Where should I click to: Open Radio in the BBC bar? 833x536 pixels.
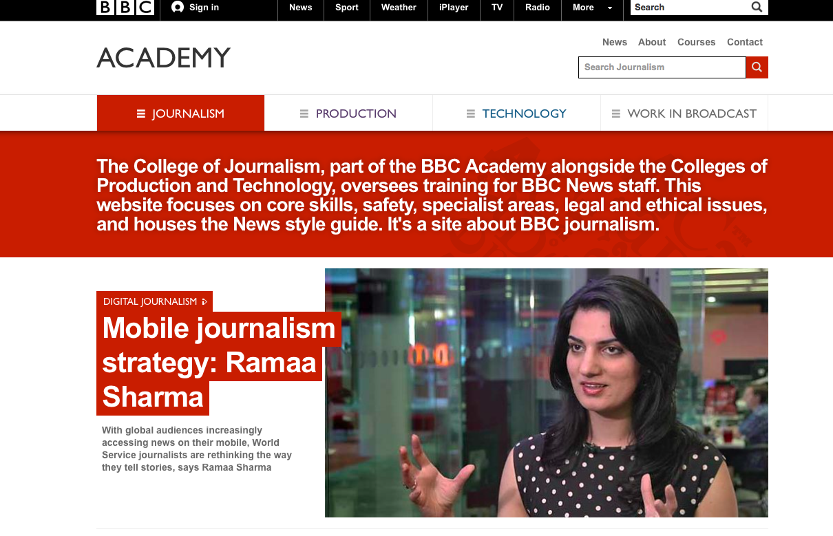[x=538, y=8]
